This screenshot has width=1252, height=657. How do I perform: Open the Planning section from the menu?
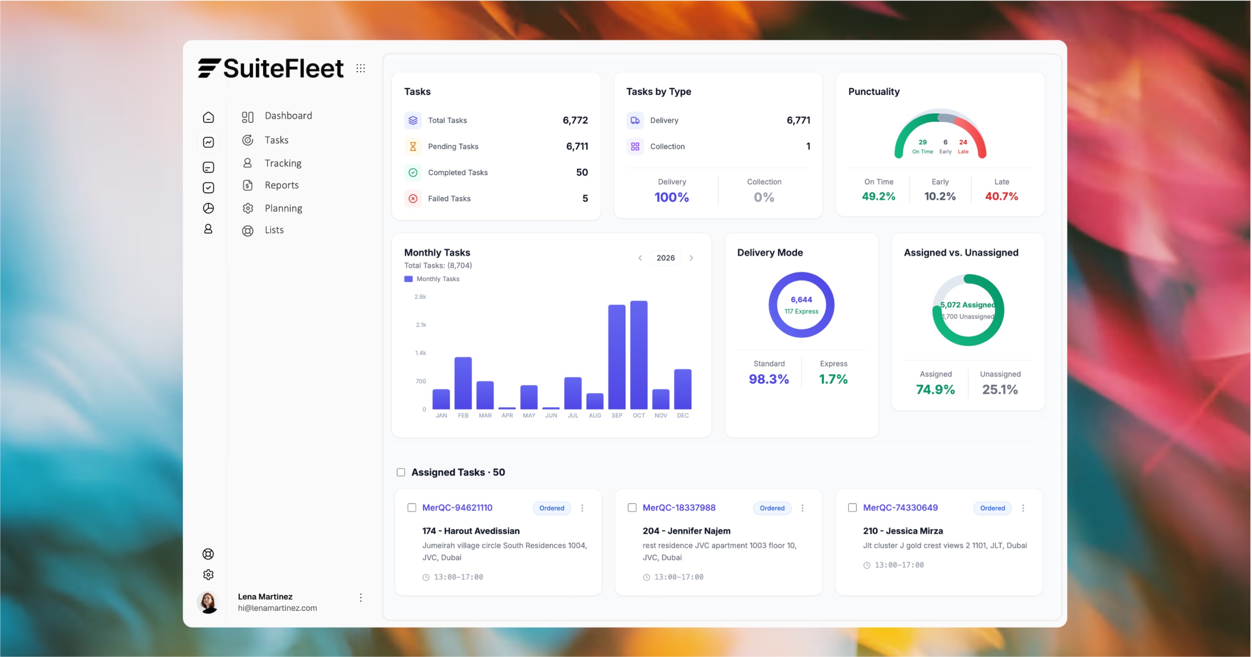(284, 208)
